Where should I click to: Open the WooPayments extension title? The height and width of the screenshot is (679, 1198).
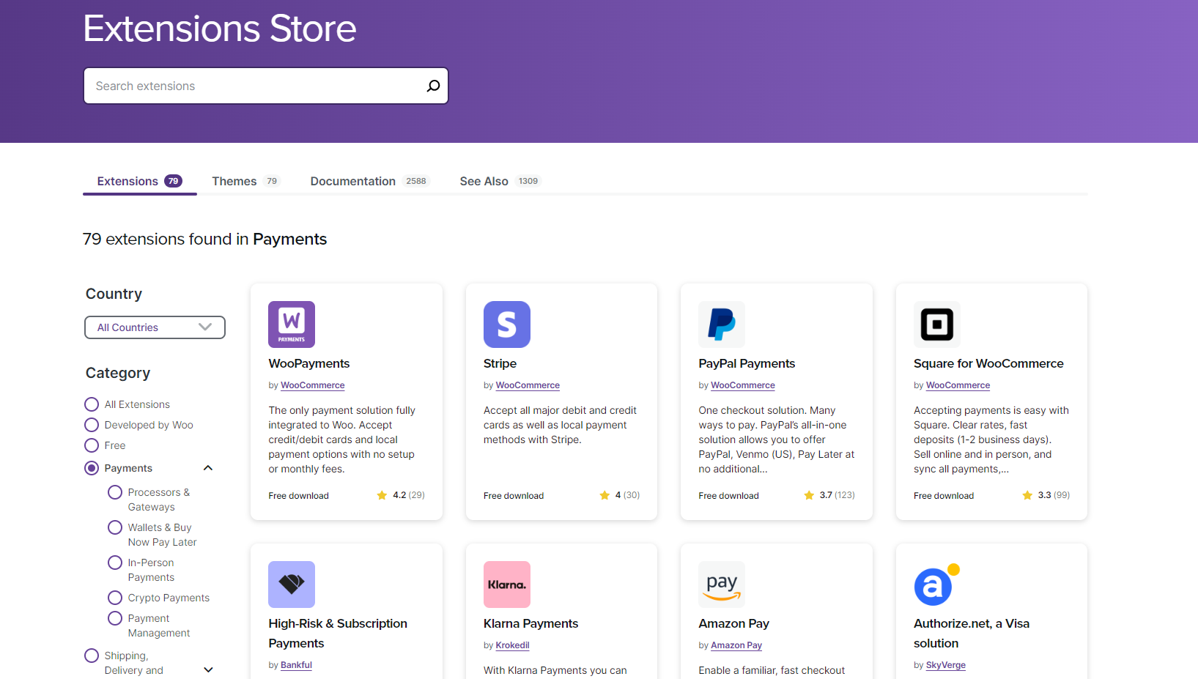pos(309,363)
